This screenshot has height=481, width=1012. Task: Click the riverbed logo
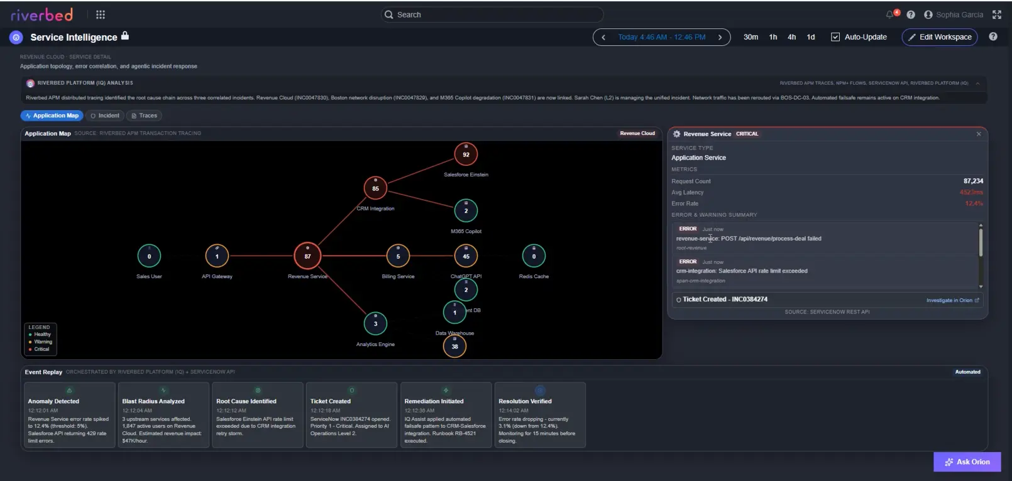pos(41,14)
